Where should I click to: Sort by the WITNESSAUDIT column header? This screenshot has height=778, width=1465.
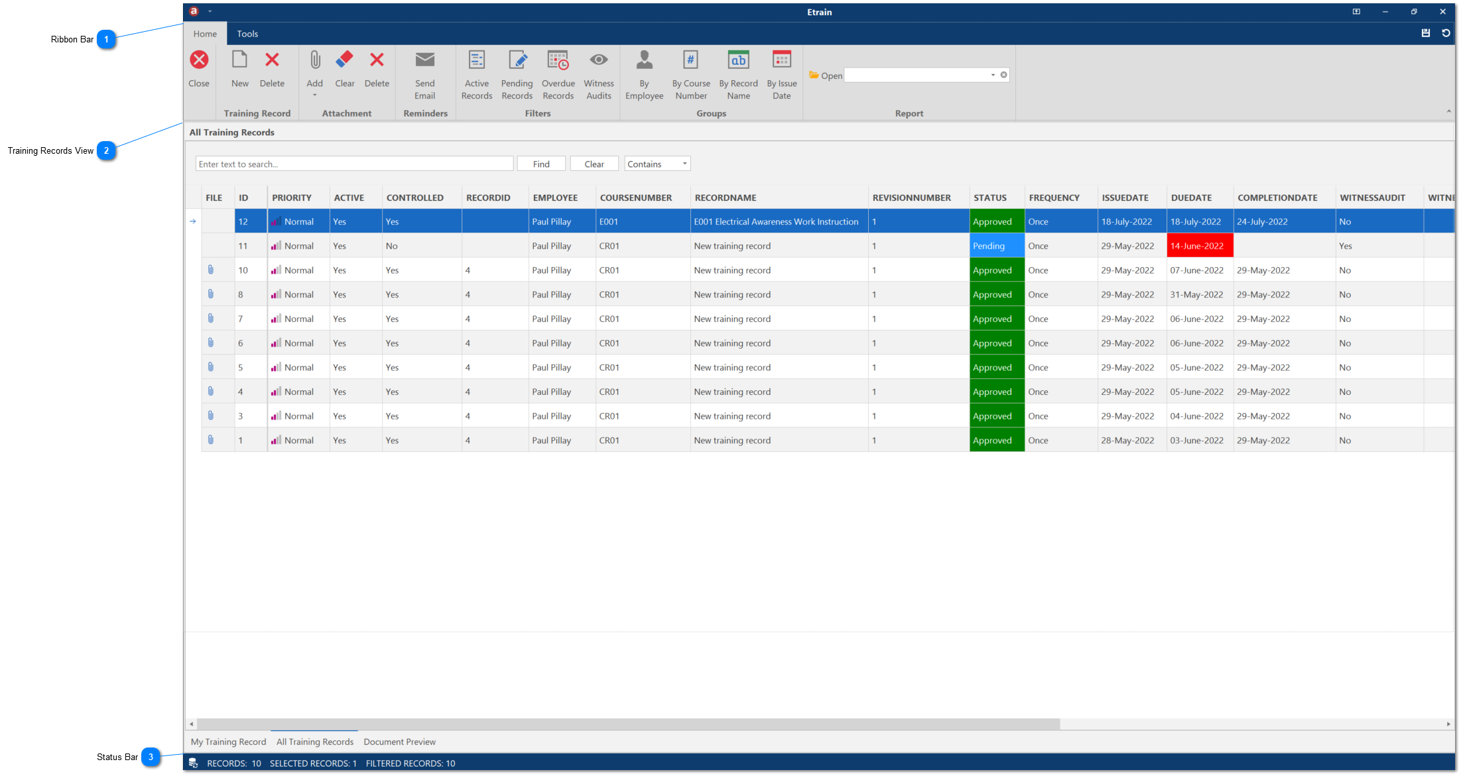1379,197
